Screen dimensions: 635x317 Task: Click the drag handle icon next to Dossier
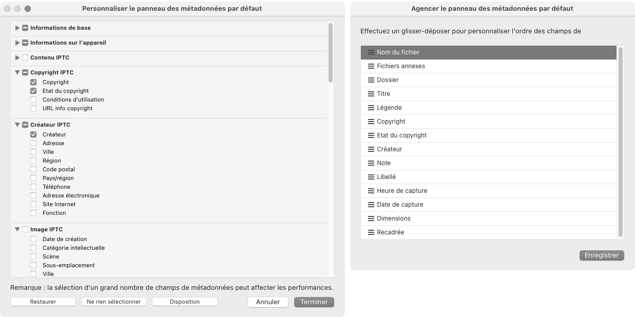tap(371, 80)
